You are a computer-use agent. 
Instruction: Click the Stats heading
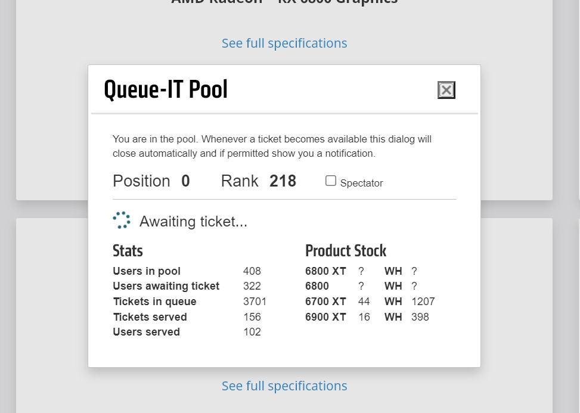(128, 250)
